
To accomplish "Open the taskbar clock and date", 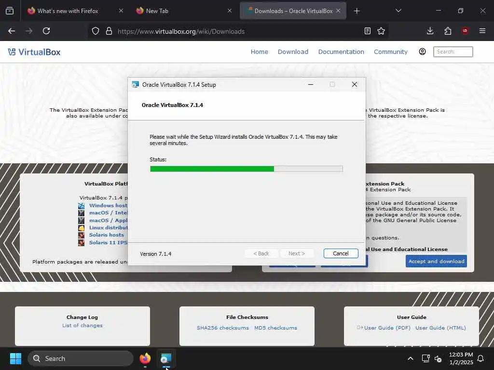I will click(x=461, y=358).
